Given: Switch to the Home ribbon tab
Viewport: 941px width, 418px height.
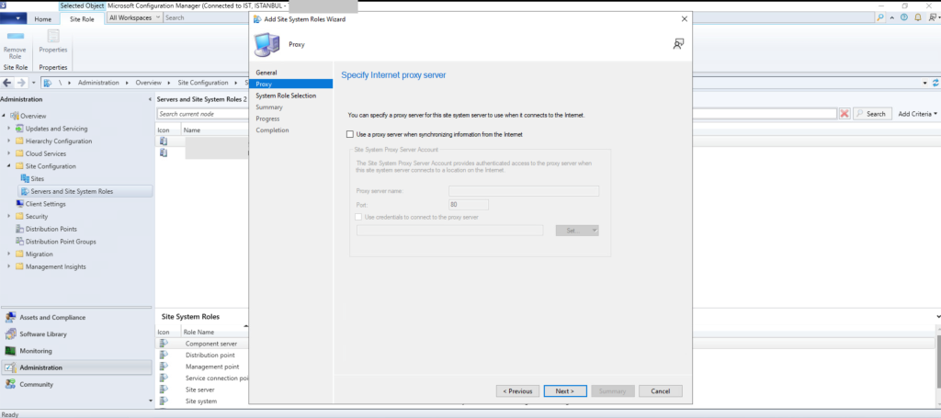Looking at the screenshot, I should click(42, 18).
